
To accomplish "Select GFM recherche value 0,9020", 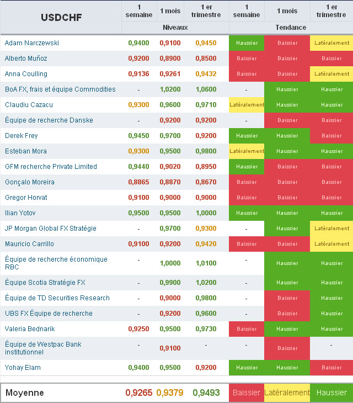I will [170, 166].
